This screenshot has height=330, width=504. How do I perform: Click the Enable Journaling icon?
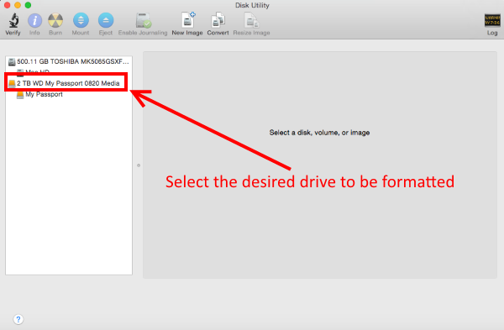coord(143,21)
